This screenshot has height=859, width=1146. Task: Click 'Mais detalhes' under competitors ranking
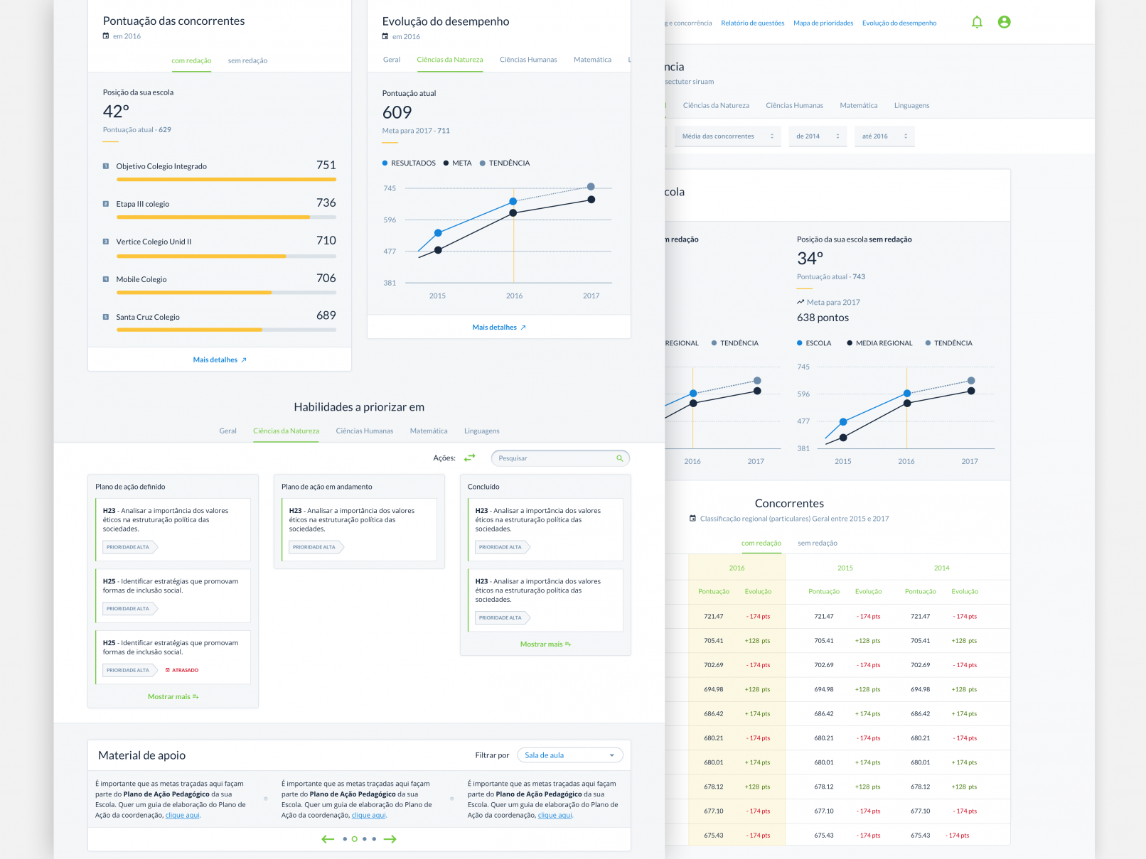coord(219,360)
